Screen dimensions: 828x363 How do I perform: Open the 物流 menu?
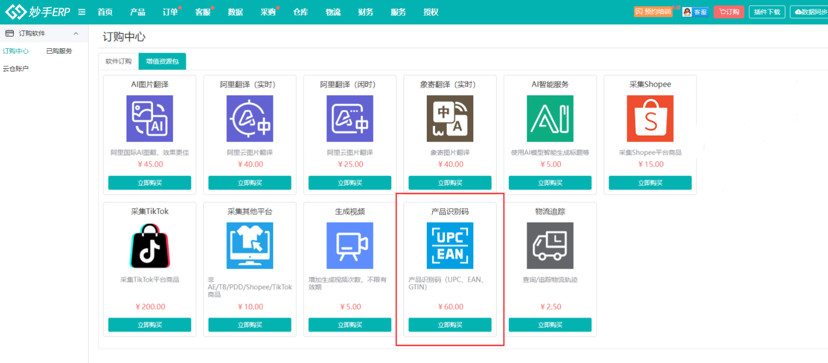[x=334, y=12]
